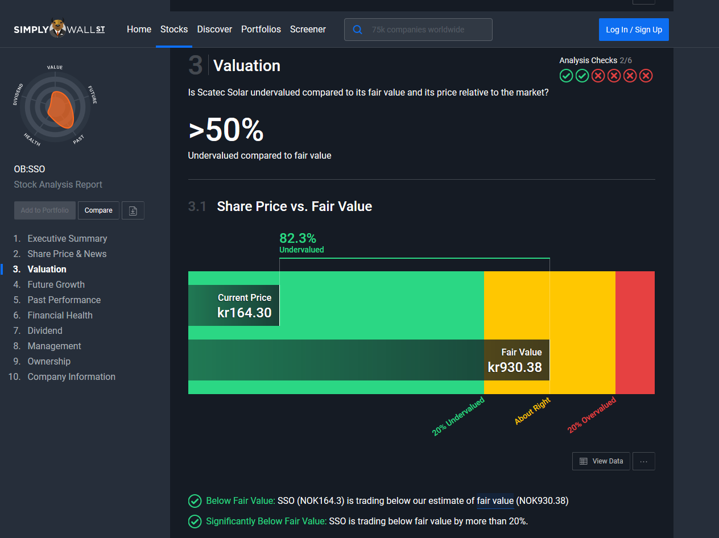The width and height of the screenshot is (719, 538).
Task: Click the last red failed check icon
Action: point(646,76)
